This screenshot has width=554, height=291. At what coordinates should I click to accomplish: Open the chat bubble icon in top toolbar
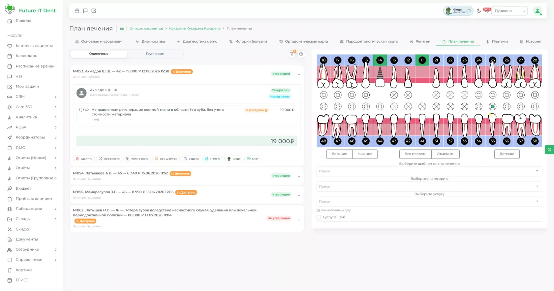coord(85,11)
